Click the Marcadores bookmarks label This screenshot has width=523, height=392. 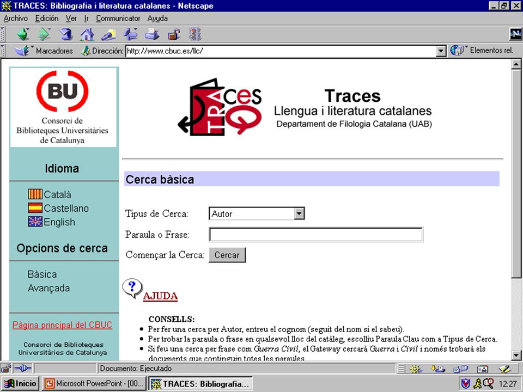pos(54,51)
